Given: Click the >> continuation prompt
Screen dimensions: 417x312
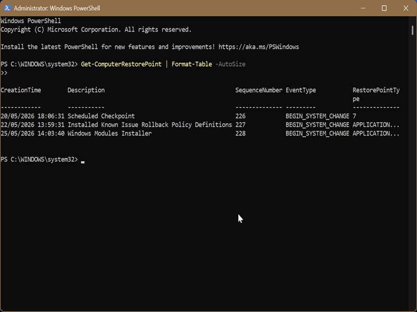Looking at the screenshot, I should [4, 73].
